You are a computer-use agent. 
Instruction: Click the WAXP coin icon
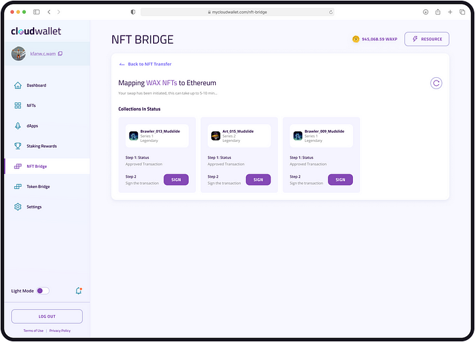356,39
